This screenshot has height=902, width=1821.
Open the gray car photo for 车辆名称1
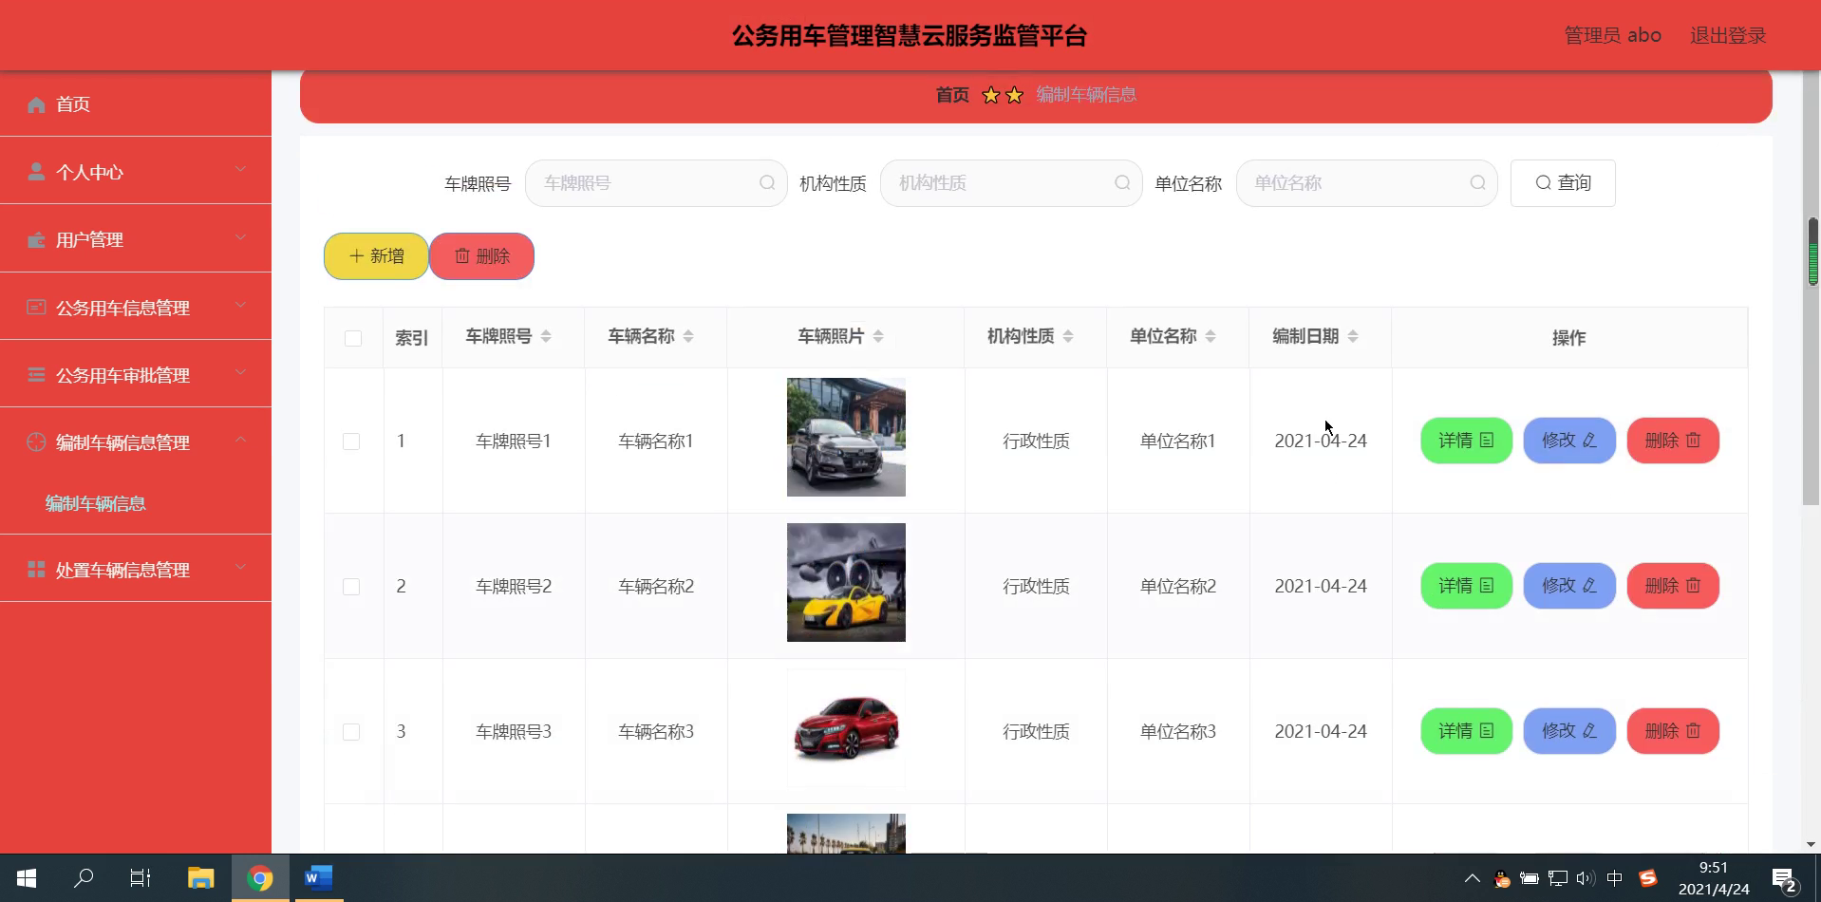pyautogui.click(x=846, y=437)
